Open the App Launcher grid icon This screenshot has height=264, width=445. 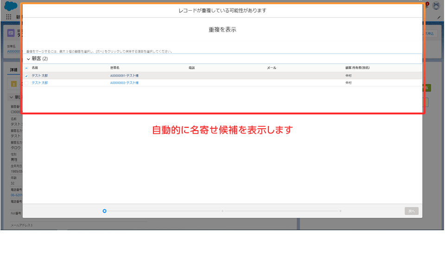[x=9, y=17]
